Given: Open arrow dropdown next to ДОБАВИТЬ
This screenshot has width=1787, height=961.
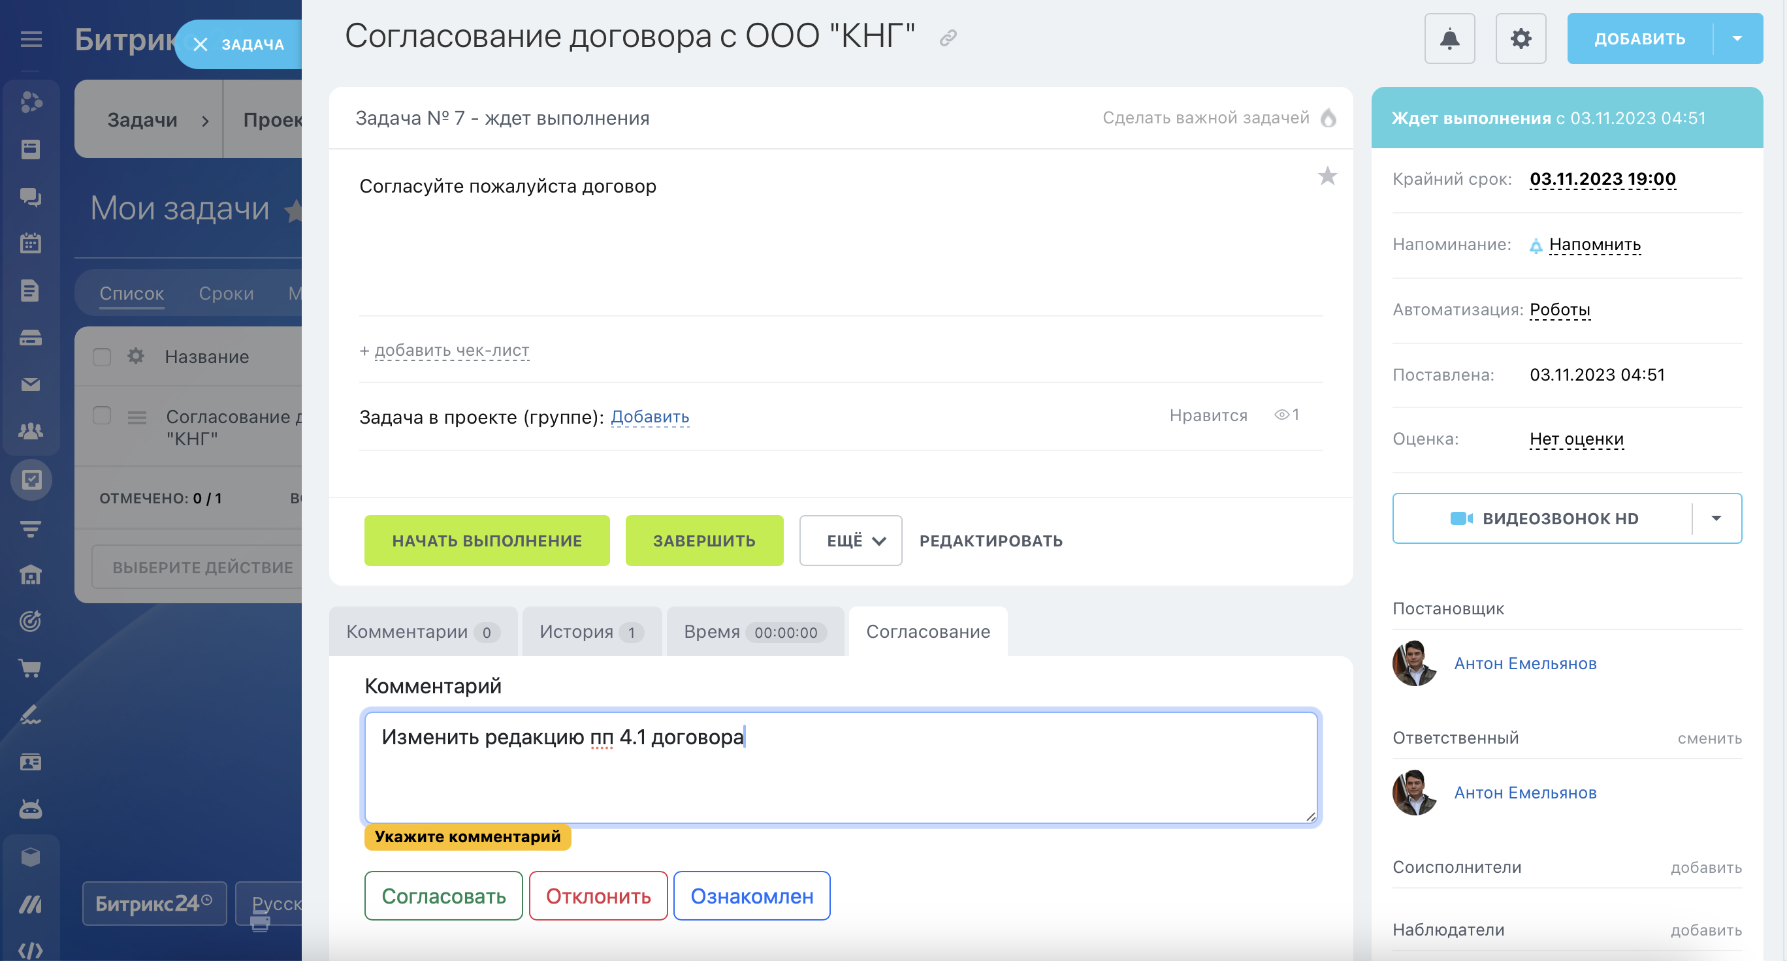Looking at the screenshot, I should click(x=1737, y=39).
